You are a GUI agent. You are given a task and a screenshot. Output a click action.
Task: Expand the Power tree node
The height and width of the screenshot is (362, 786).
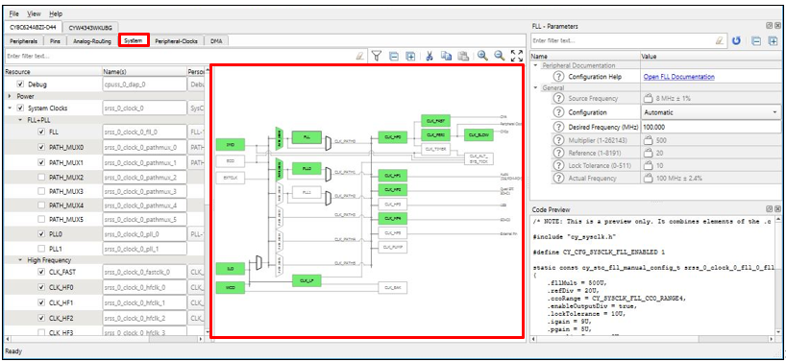[10, 96]
